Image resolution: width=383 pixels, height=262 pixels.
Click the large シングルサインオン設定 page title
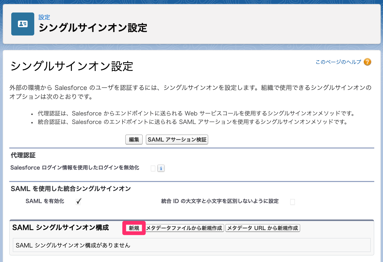coord(71,66)
